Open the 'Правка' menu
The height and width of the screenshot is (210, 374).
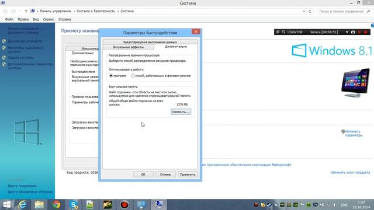coord(23,19)
